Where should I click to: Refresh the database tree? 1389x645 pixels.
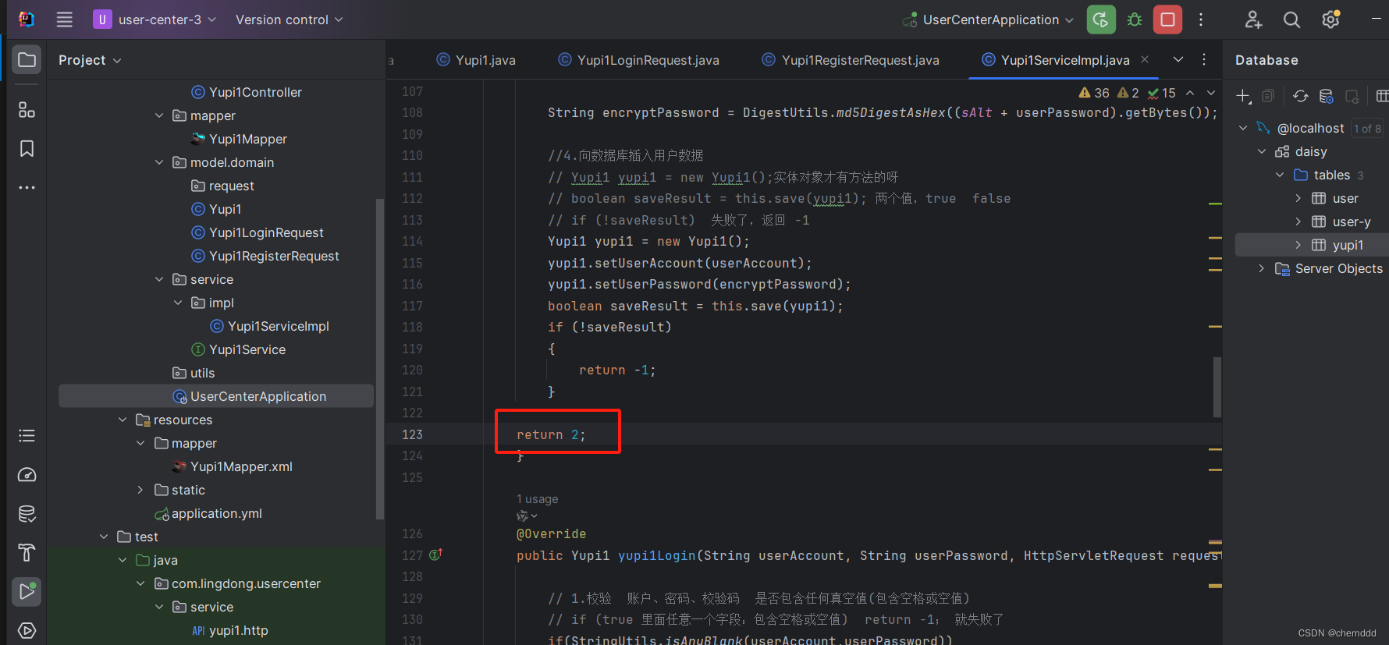point(1300,96)
